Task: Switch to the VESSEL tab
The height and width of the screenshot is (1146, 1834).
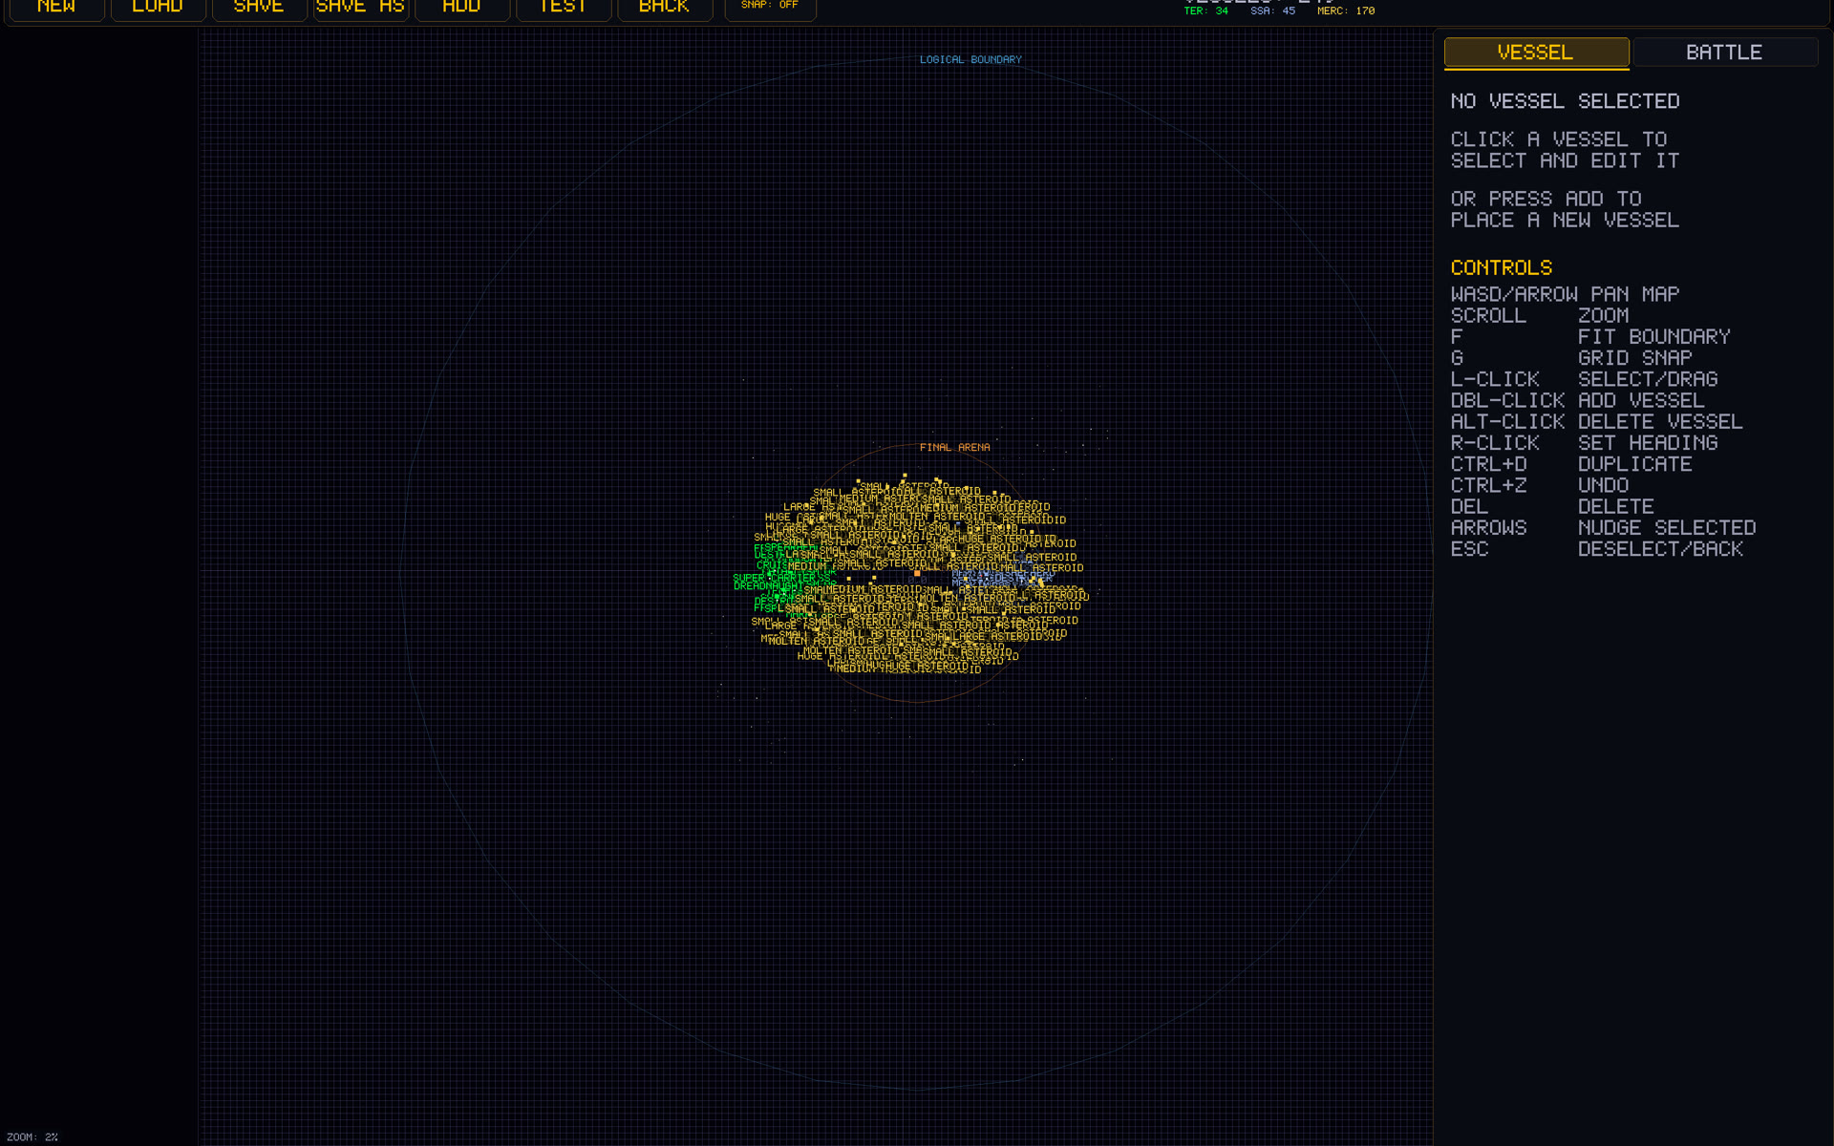Action: pyautogui.click(x=1536, y=53)
